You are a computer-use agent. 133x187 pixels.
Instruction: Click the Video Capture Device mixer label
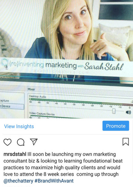tap(42, 114)
